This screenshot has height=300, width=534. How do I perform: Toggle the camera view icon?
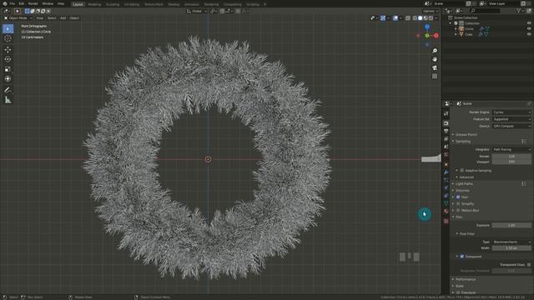[x=435, y=67]
